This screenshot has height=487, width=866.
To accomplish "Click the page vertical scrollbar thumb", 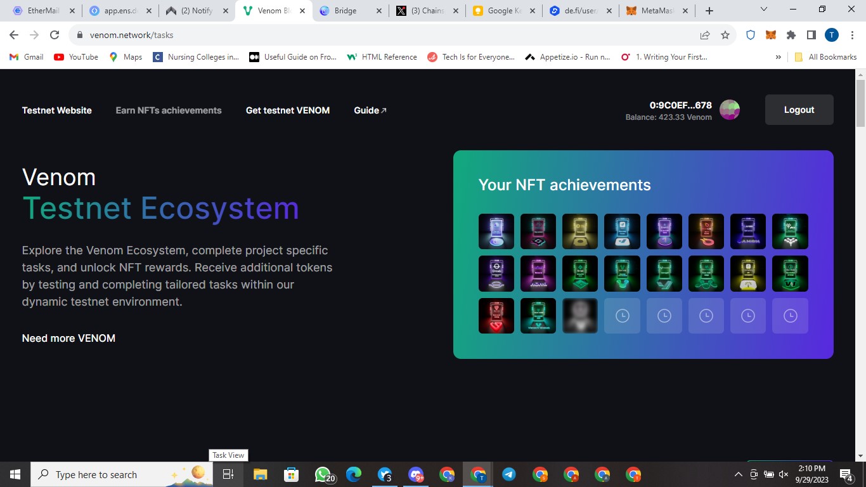I will [x=860, y=101].
